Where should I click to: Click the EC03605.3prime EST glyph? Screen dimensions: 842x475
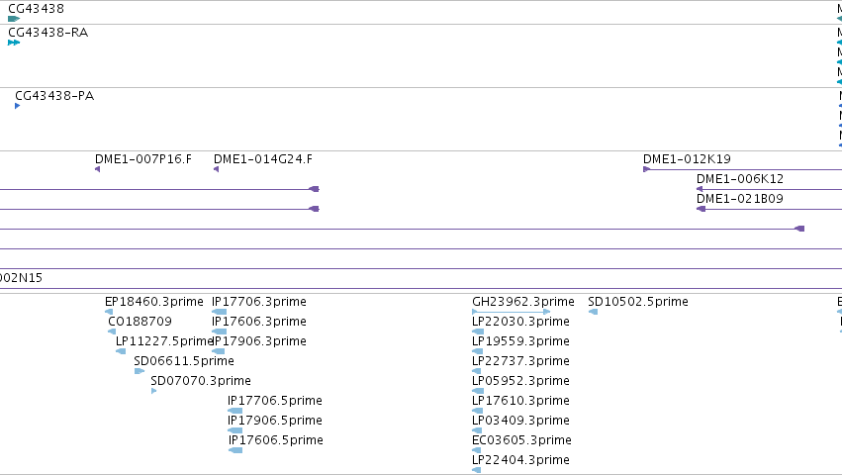click(x=477, y=450)
